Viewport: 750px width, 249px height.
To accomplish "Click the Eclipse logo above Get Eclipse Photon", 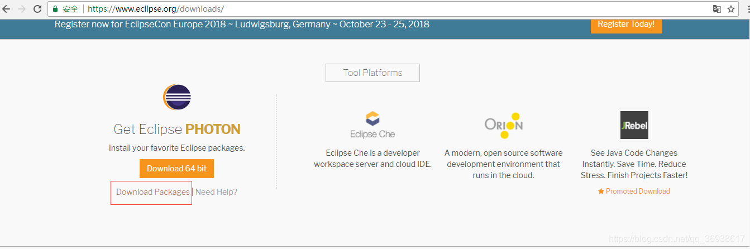I will pos(177,97).
